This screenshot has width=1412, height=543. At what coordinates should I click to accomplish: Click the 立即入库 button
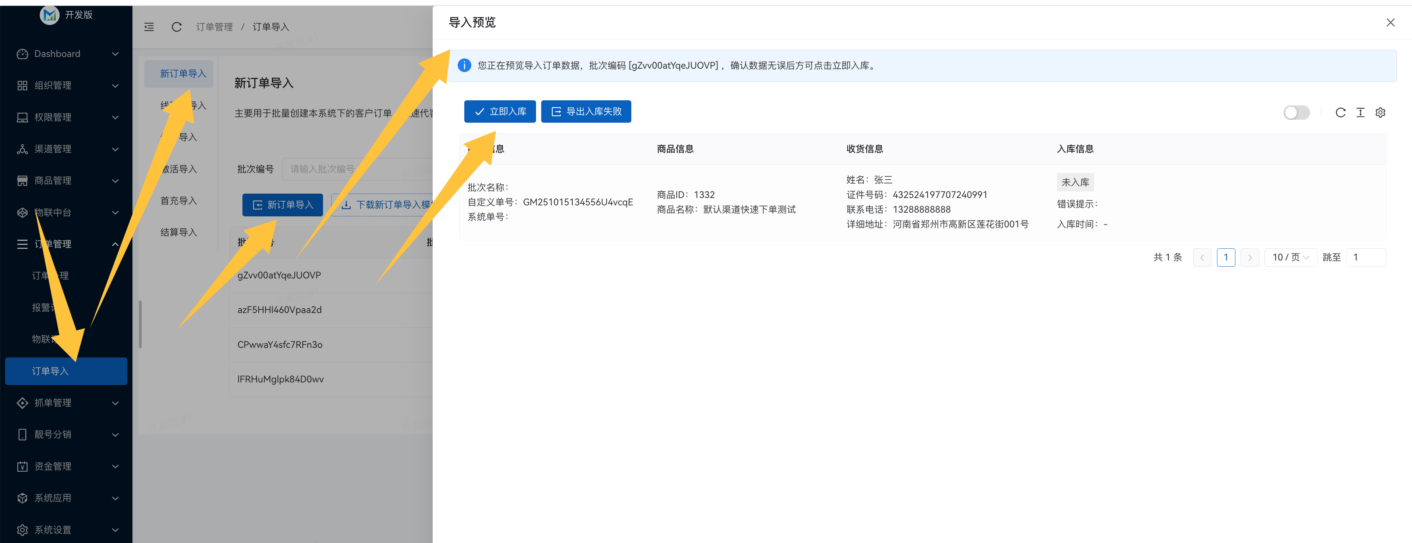tap(499, 112)
